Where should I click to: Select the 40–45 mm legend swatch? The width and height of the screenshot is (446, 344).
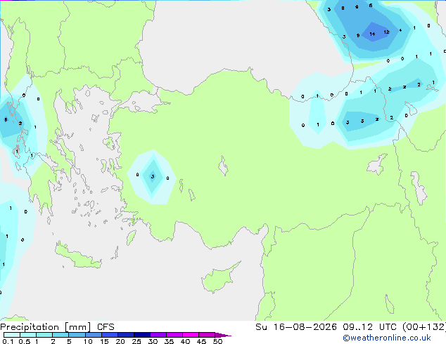191,335
